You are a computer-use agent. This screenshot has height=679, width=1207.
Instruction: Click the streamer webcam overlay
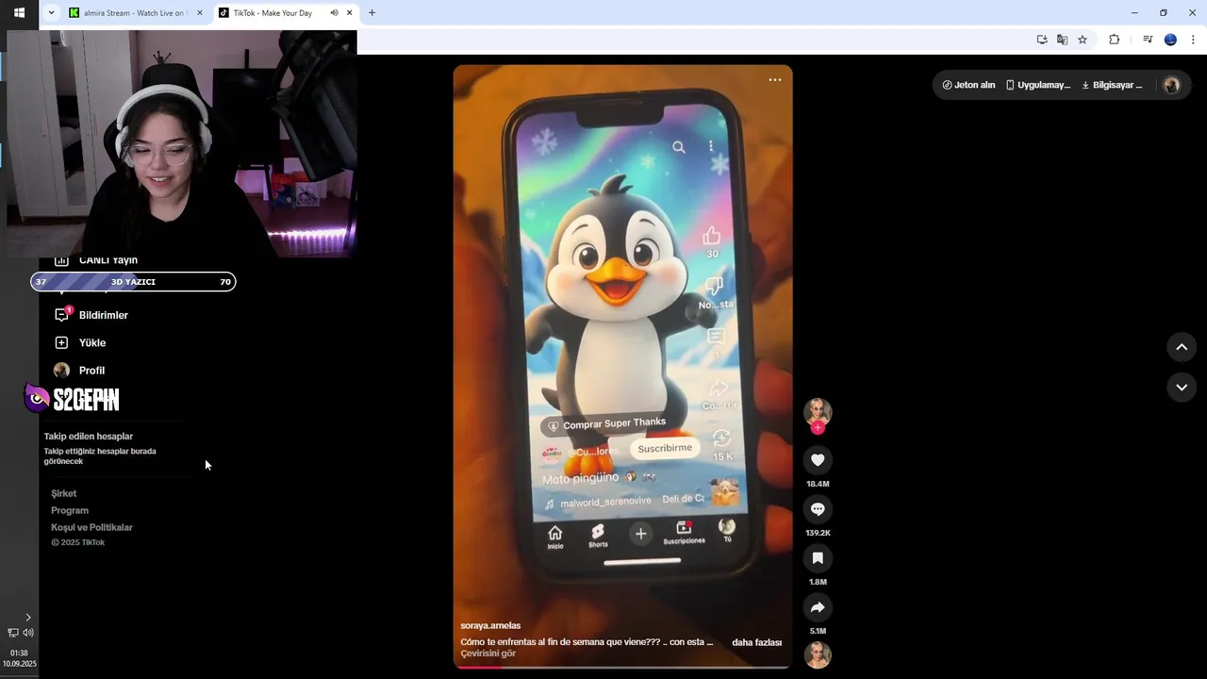182,143
